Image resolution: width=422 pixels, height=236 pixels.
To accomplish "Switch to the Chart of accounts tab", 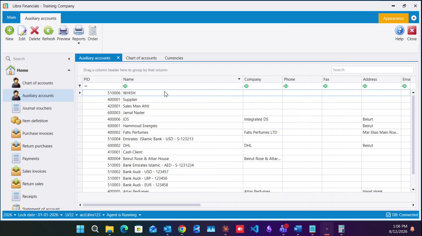I will tap(141, 58).
